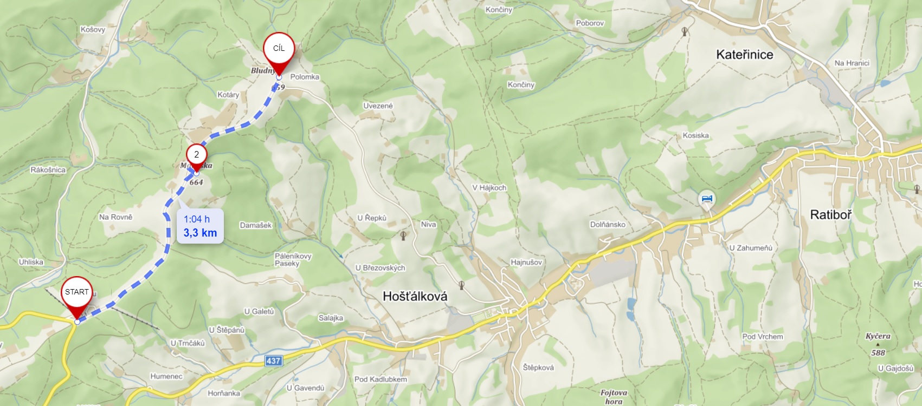Click the route 437 road shield

click(x=273, y=361)
